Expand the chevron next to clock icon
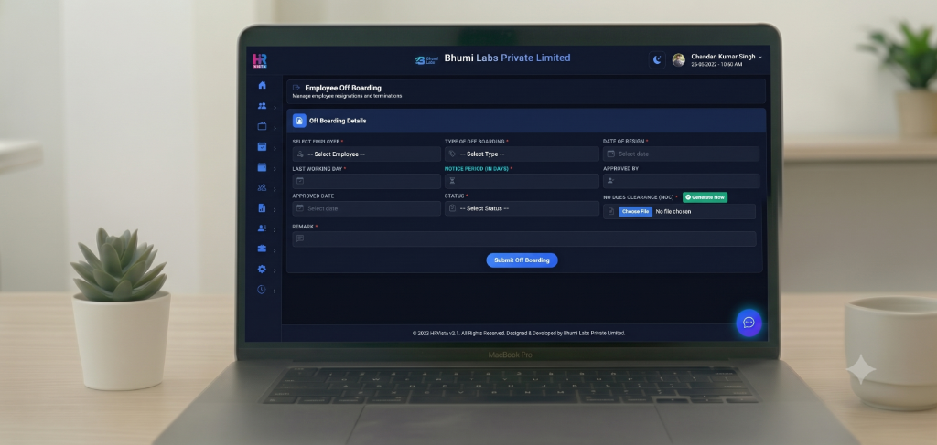Viewport: 937px width, 445px height. coord(275,291)
